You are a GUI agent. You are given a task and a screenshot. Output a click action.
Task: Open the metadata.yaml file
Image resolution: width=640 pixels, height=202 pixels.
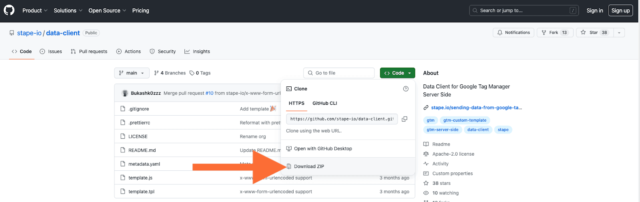point(144,164)
